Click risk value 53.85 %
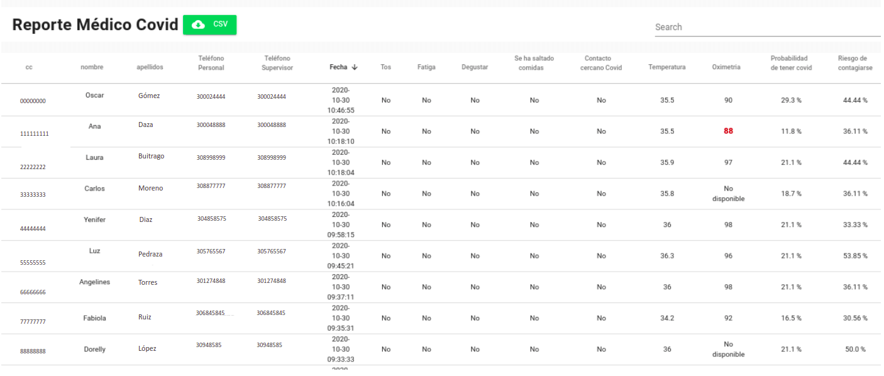This screenshot has height=376, width=884. pos(855,256)
